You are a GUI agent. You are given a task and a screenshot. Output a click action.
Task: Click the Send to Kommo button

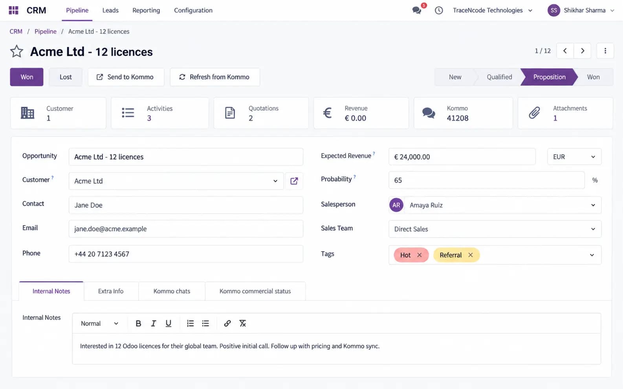coord(126,77)
